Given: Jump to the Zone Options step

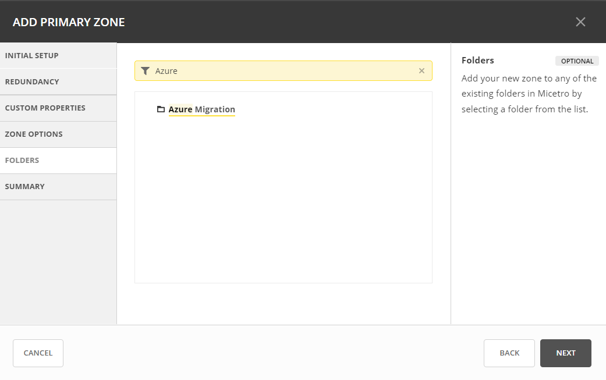Looking at the screenshot, I should coord(58,134).
